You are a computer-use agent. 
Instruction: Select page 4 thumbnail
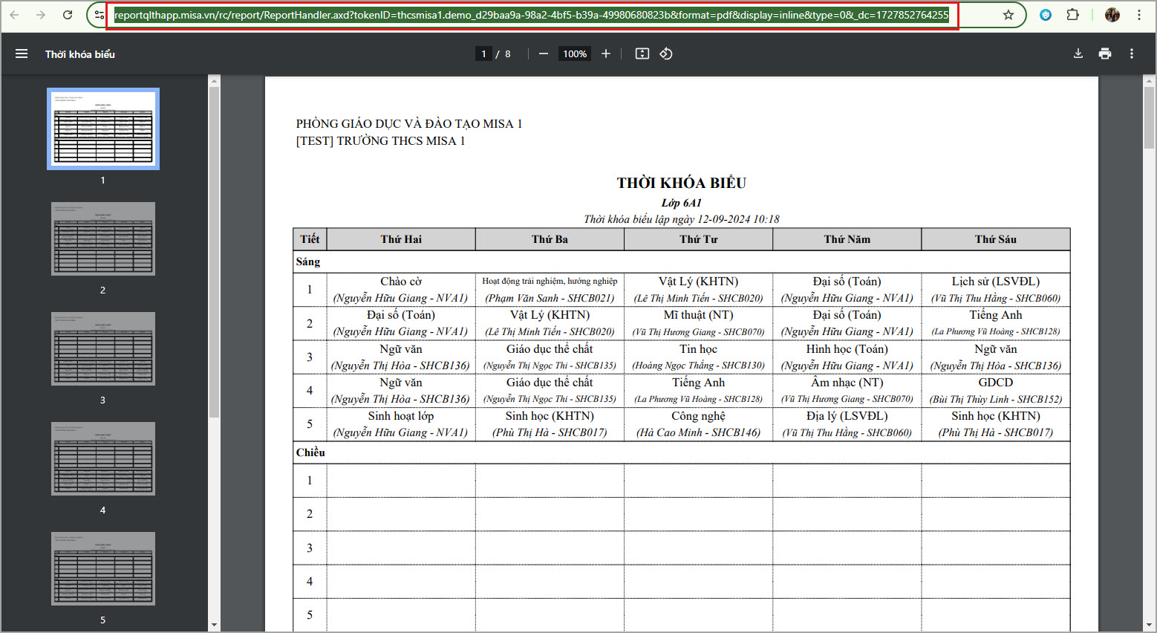coord(103,458)
